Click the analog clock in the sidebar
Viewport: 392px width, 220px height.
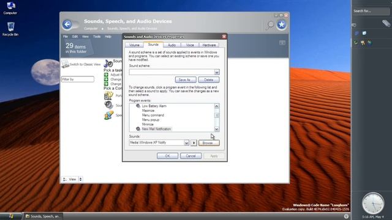(373, 204)
